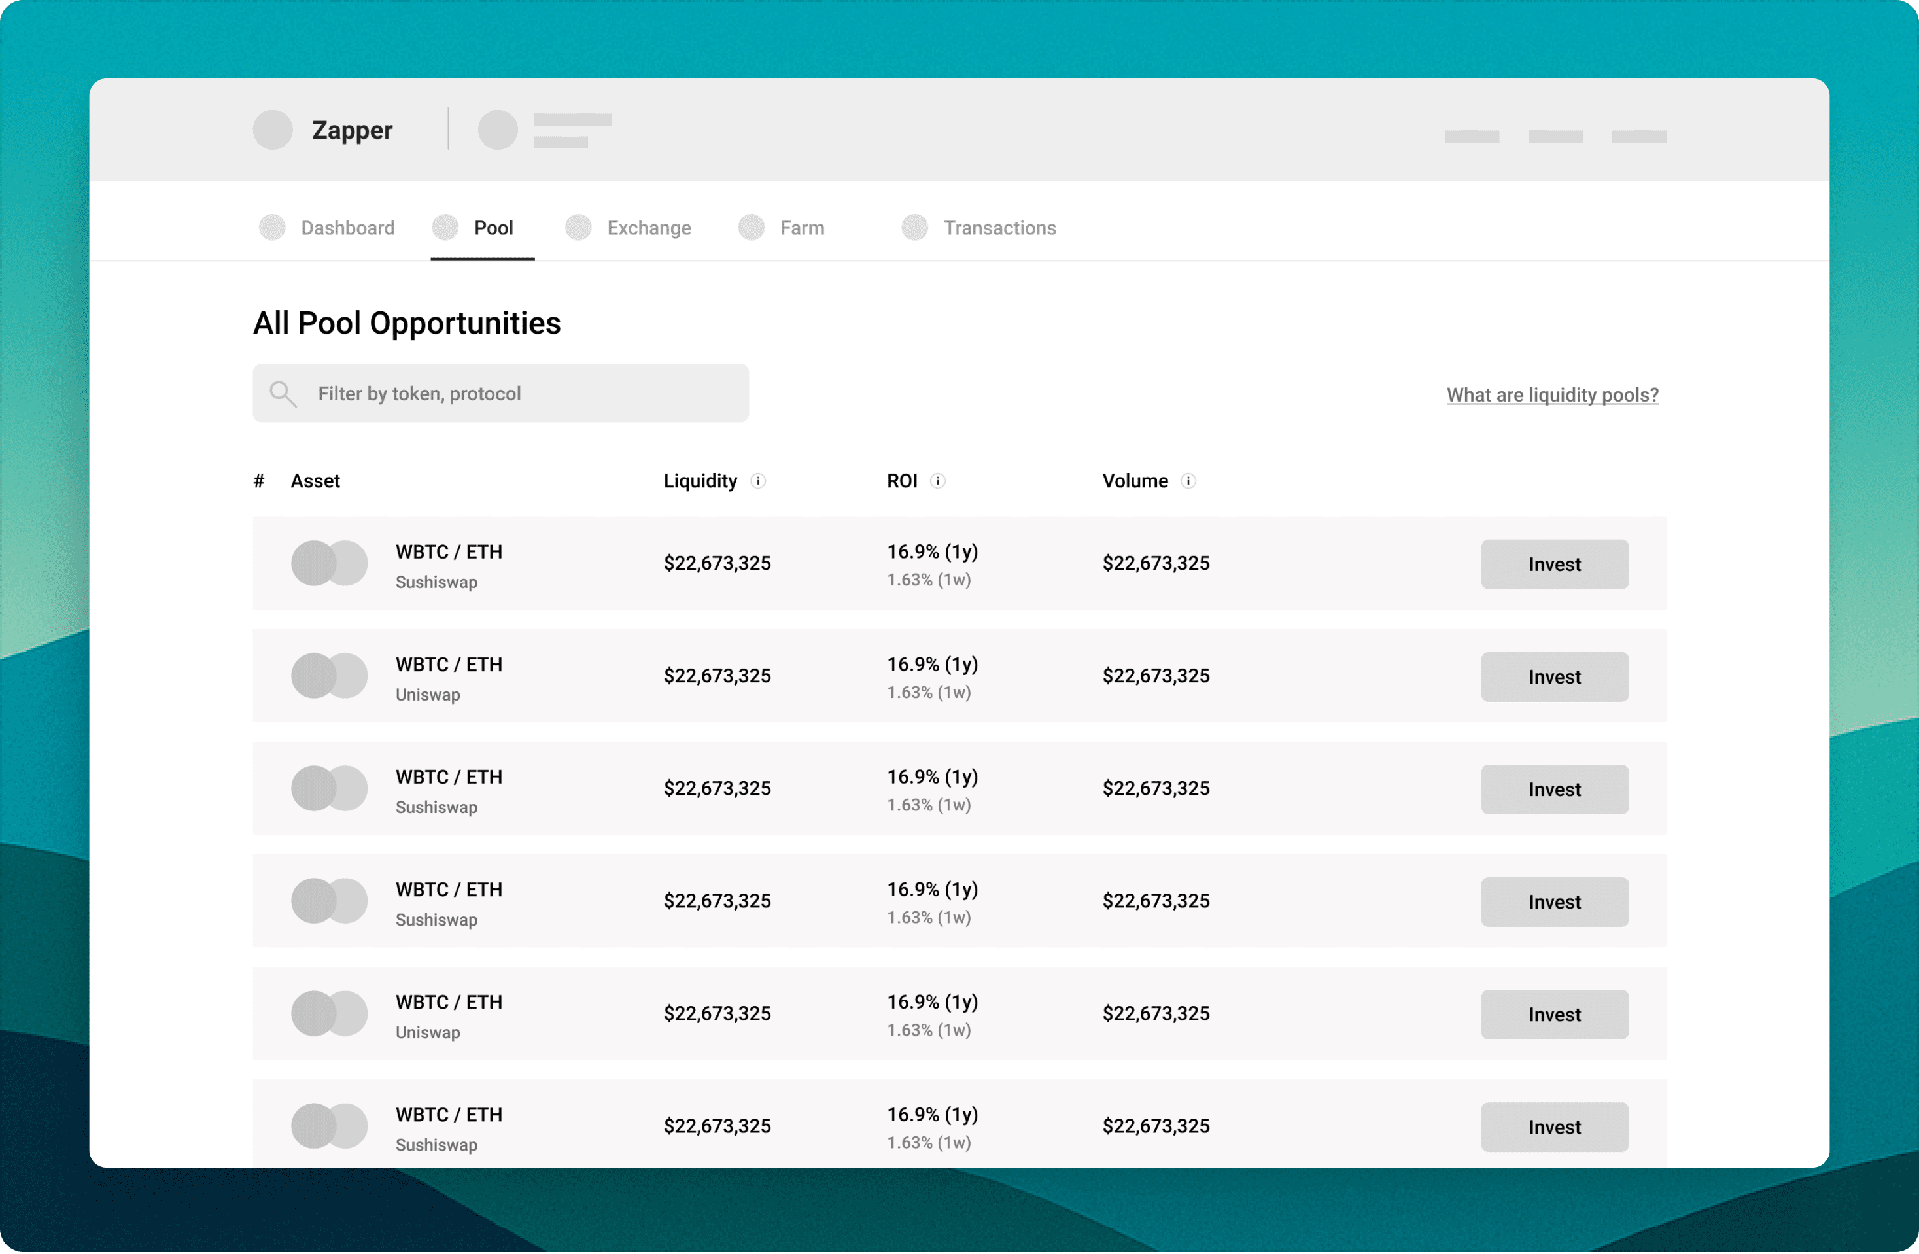Select the Pool tab
Image resolution: width=1919 pixels, height=1254 pixels.
tap(493, 228)
